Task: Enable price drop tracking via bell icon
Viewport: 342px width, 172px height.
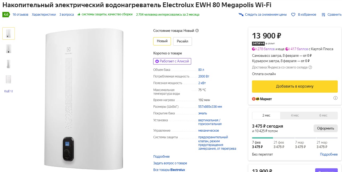Action: (x=241, y=15)
